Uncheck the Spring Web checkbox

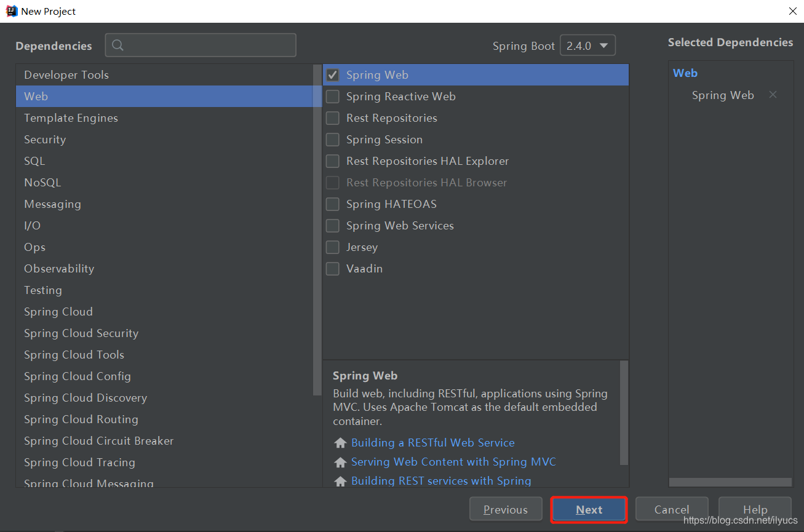click(333, 75)
